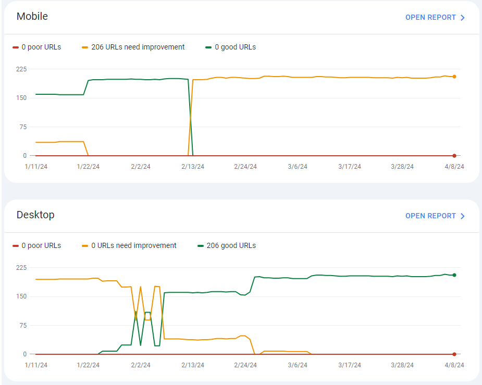The image size is (482, 385).
Task: Click the green end point on Desktop chart
Action: point(454,275)
